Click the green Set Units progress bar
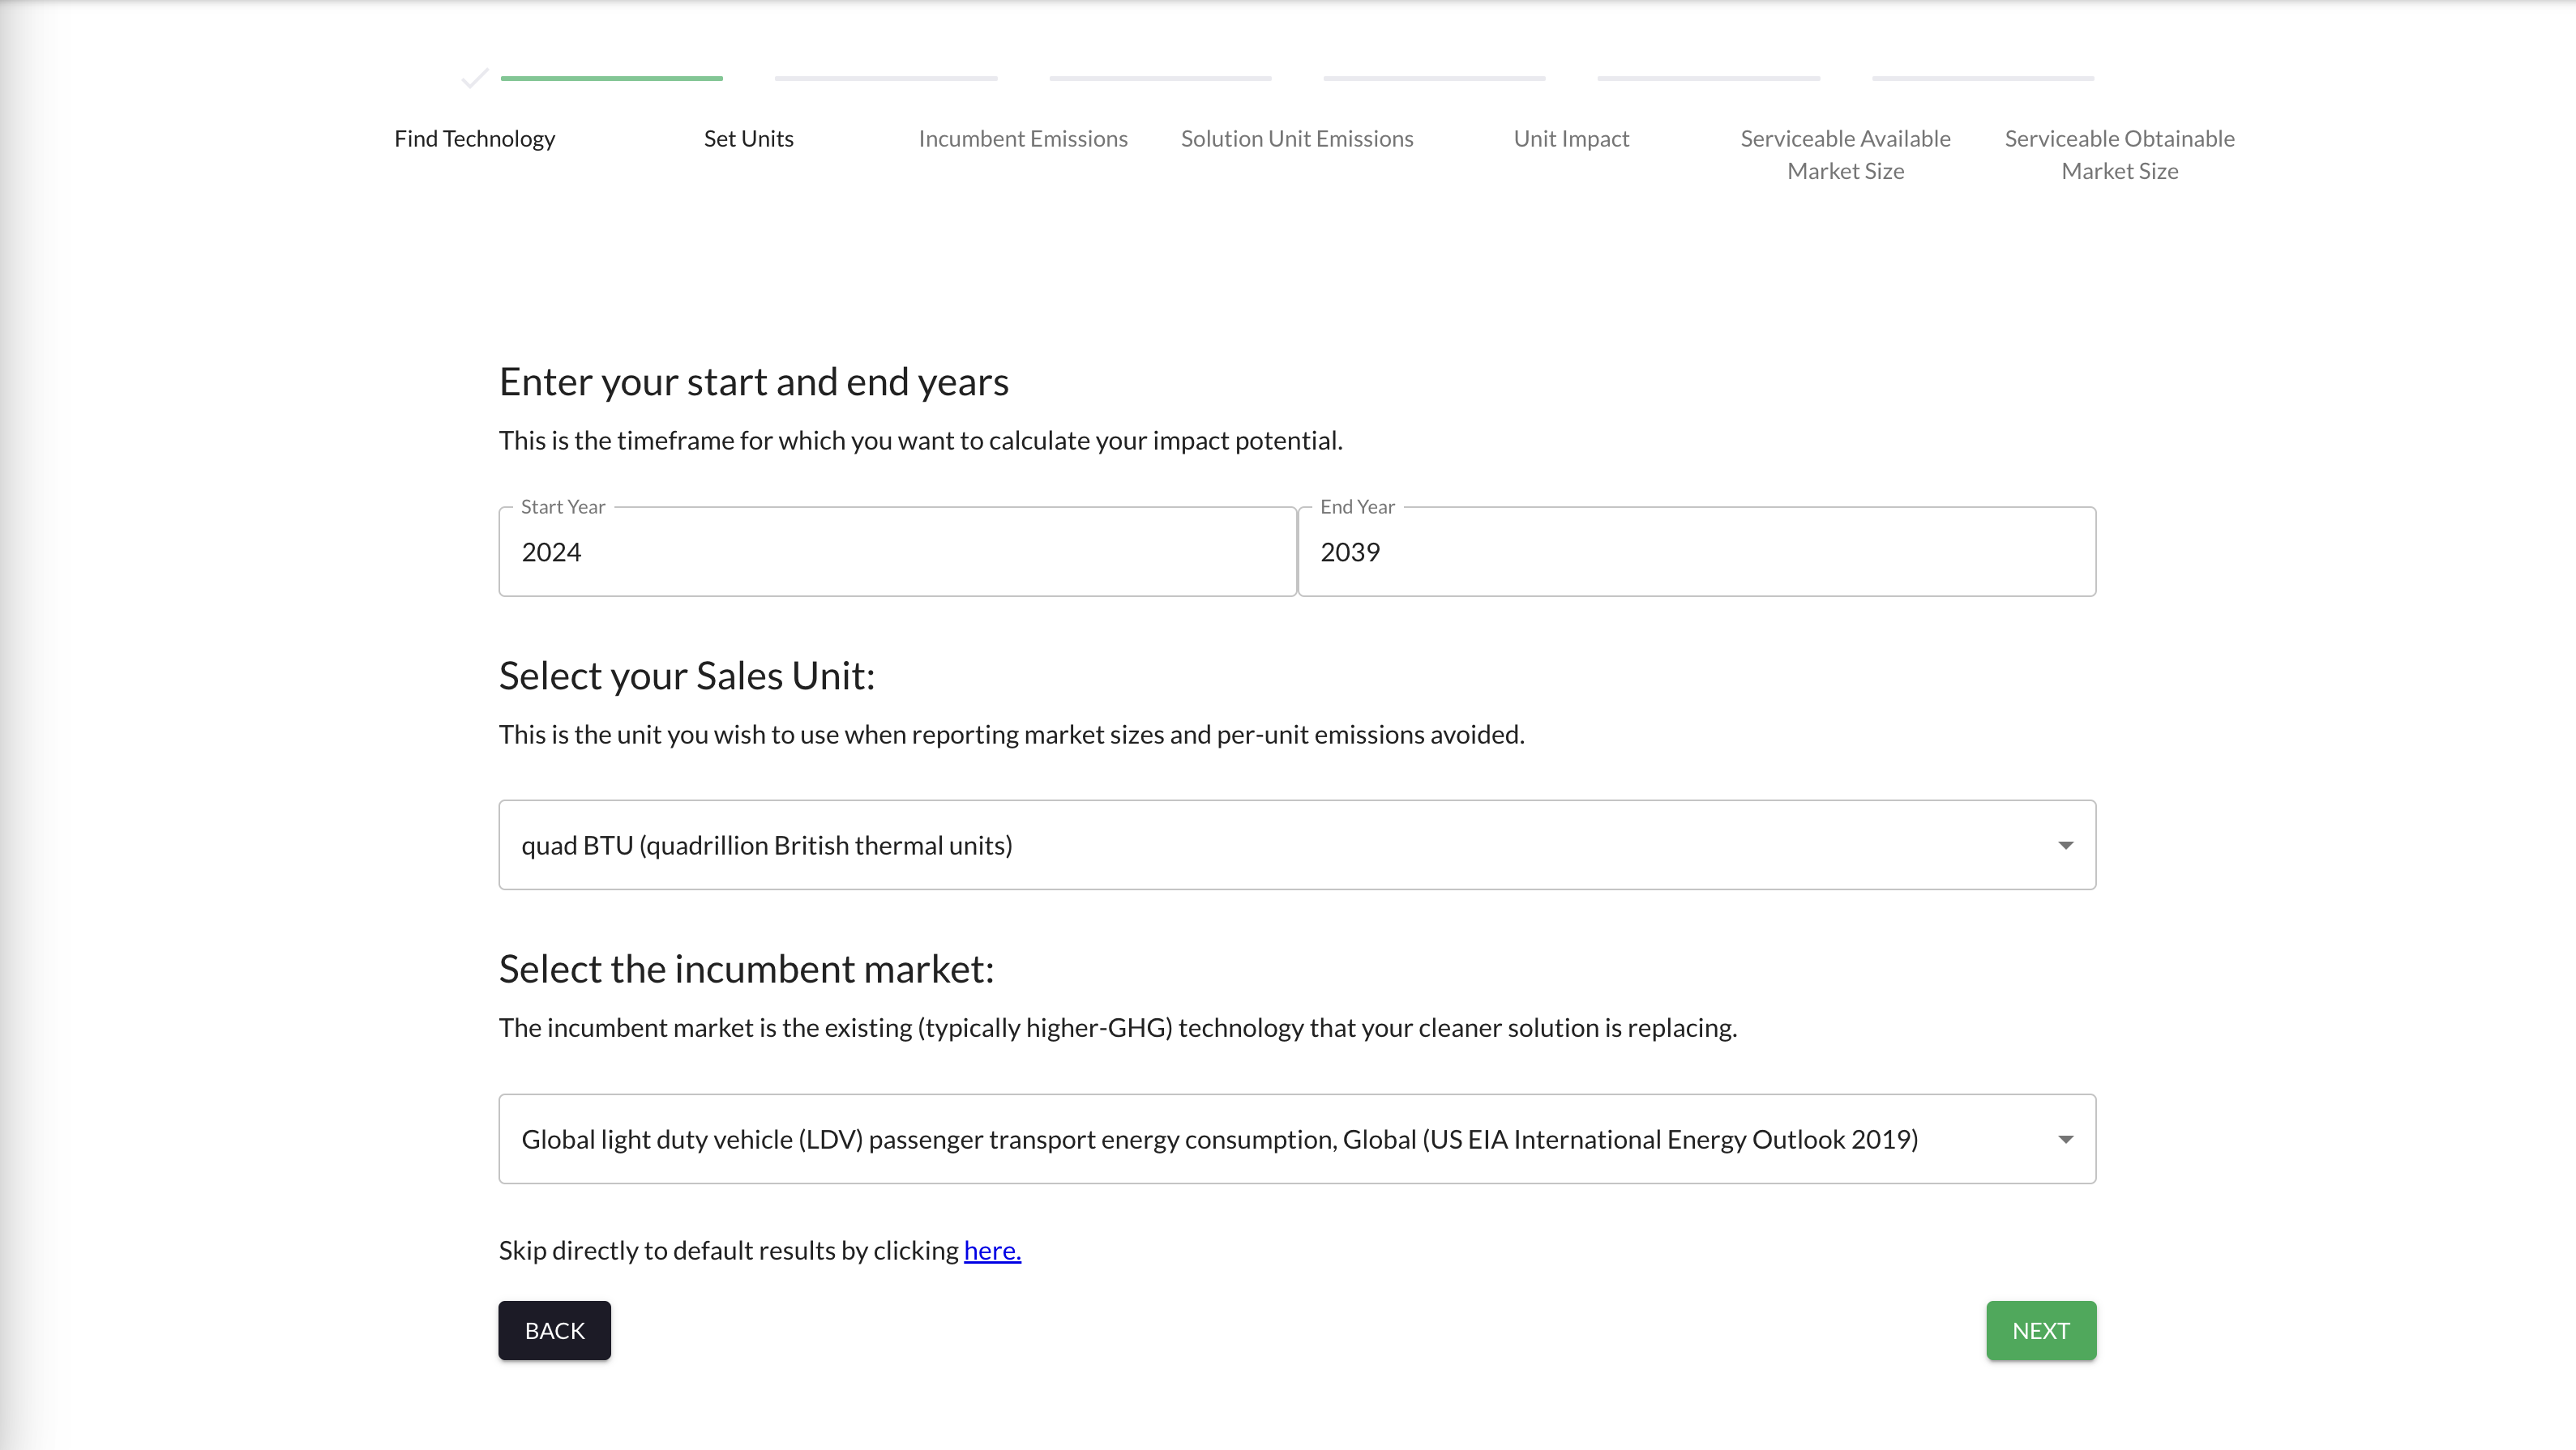The height and width of the screenshot is (1450, 2576). pos(611,78)
